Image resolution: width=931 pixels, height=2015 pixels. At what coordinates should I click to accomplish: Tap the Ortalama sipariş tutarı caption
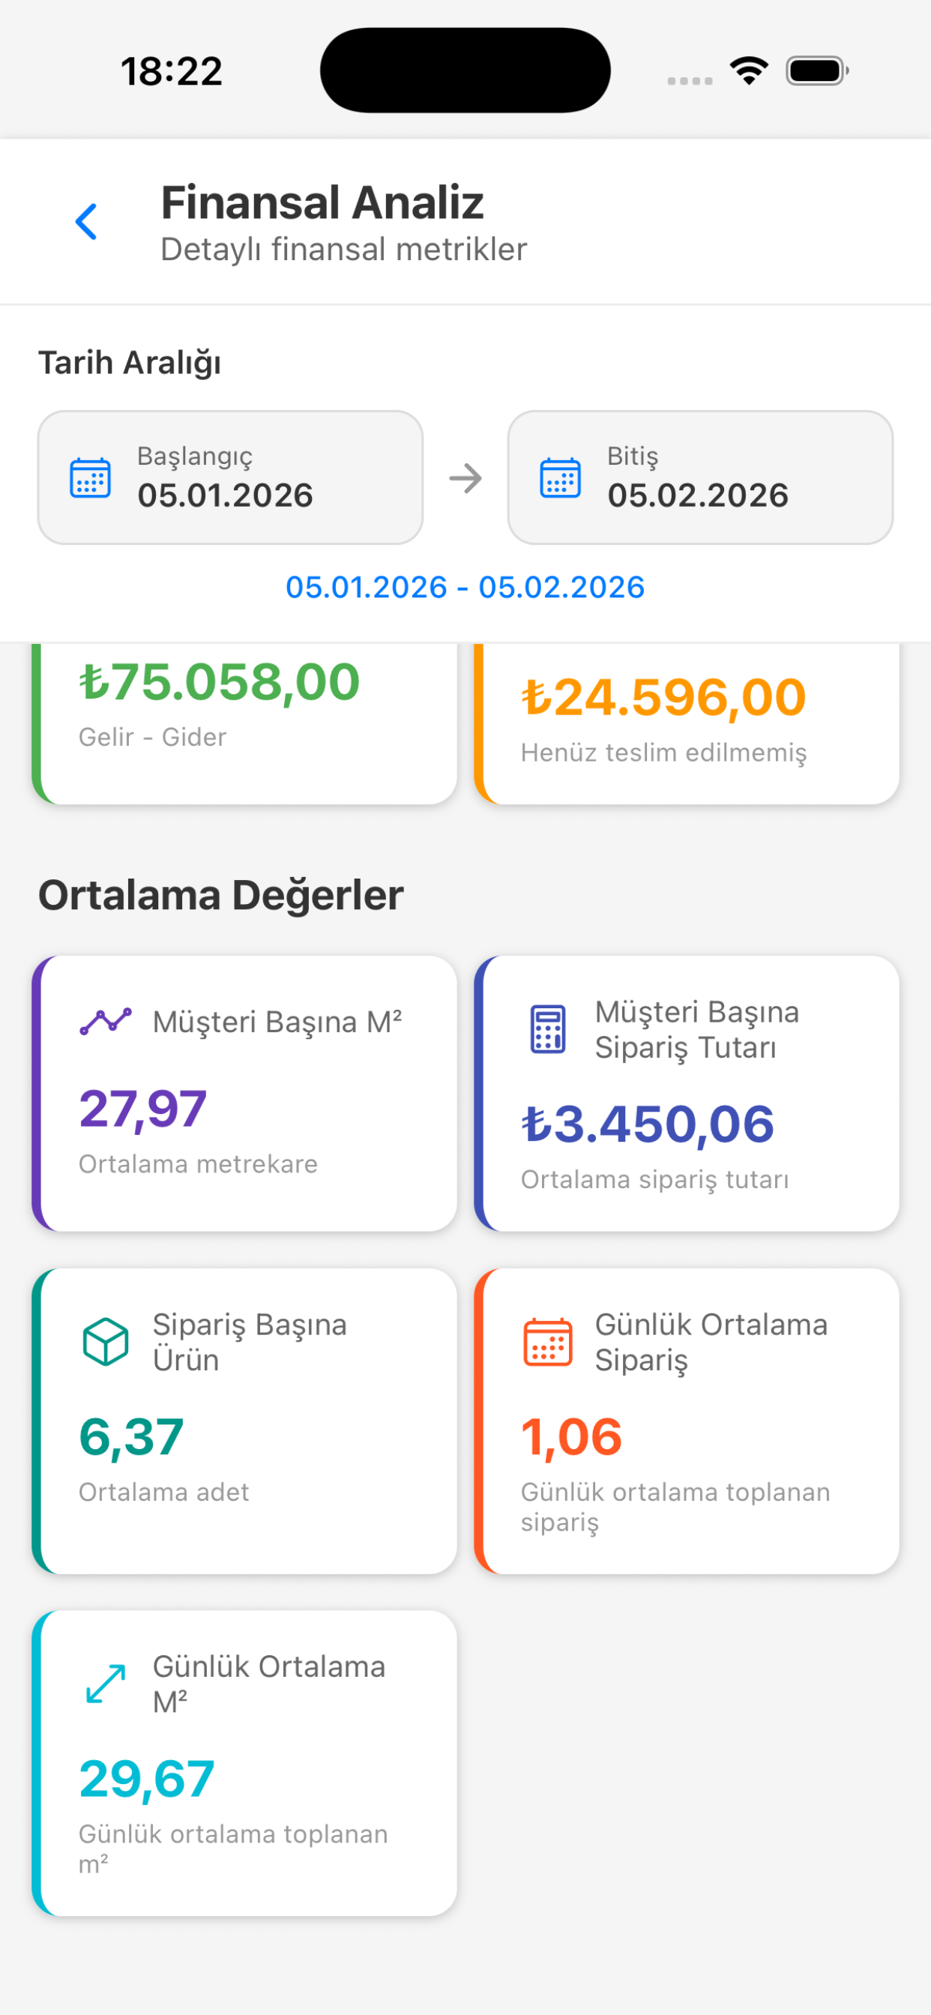pos(655,1180)
